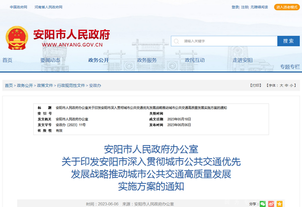Open 政务公开 in main navigation
The height and width of the screenshot is (207, 302).
tap(99, 60)
